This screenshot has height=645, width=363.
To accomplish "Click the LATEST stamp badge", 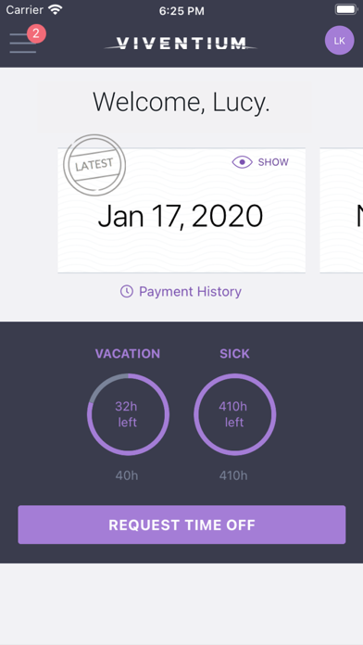I will [94, 165].
